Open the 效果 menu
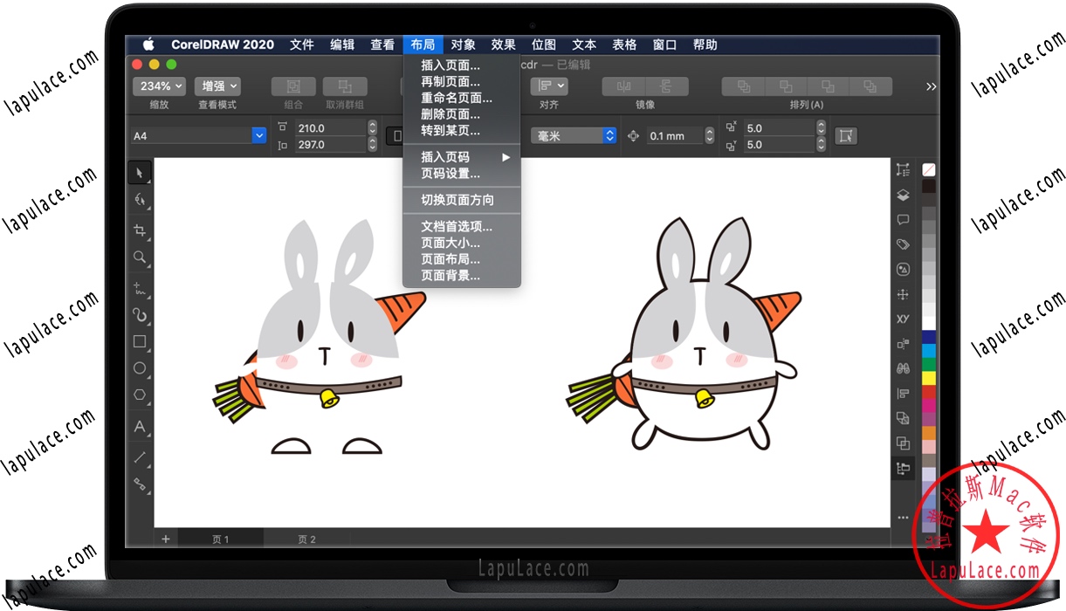 [x=503, y=45]
